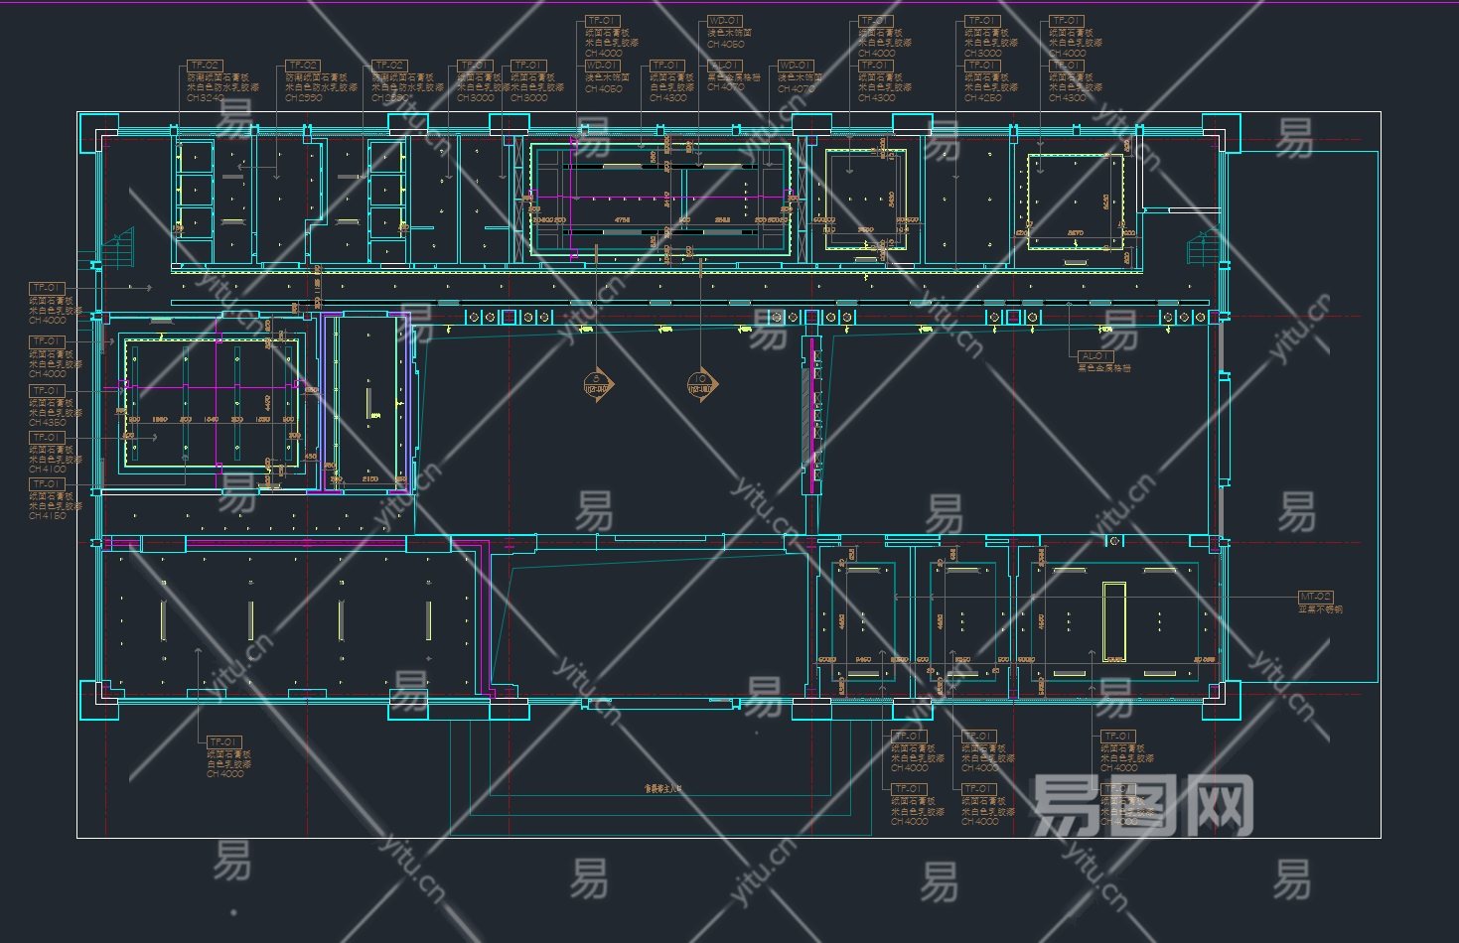Pick the WD-01 tag labeled CH4070

(x=797, y=66)
